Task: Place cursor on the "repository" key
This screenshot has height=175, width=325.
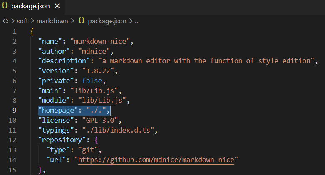Action: [x=62, y=140]
